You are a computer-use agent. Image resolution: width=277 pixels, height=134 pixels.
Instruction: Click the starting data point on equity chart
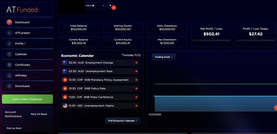155,96
